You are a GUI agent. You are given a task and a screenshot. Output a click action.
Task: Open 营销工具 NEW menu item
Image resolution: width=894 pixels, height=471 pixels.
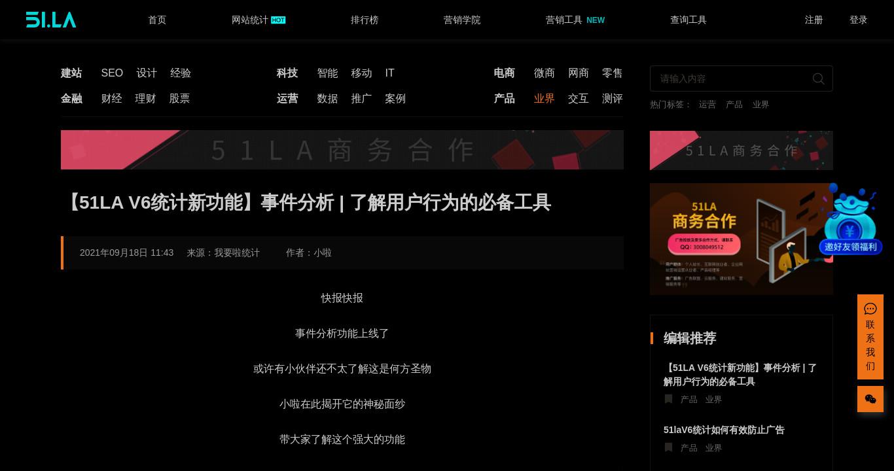coord(575,20)
